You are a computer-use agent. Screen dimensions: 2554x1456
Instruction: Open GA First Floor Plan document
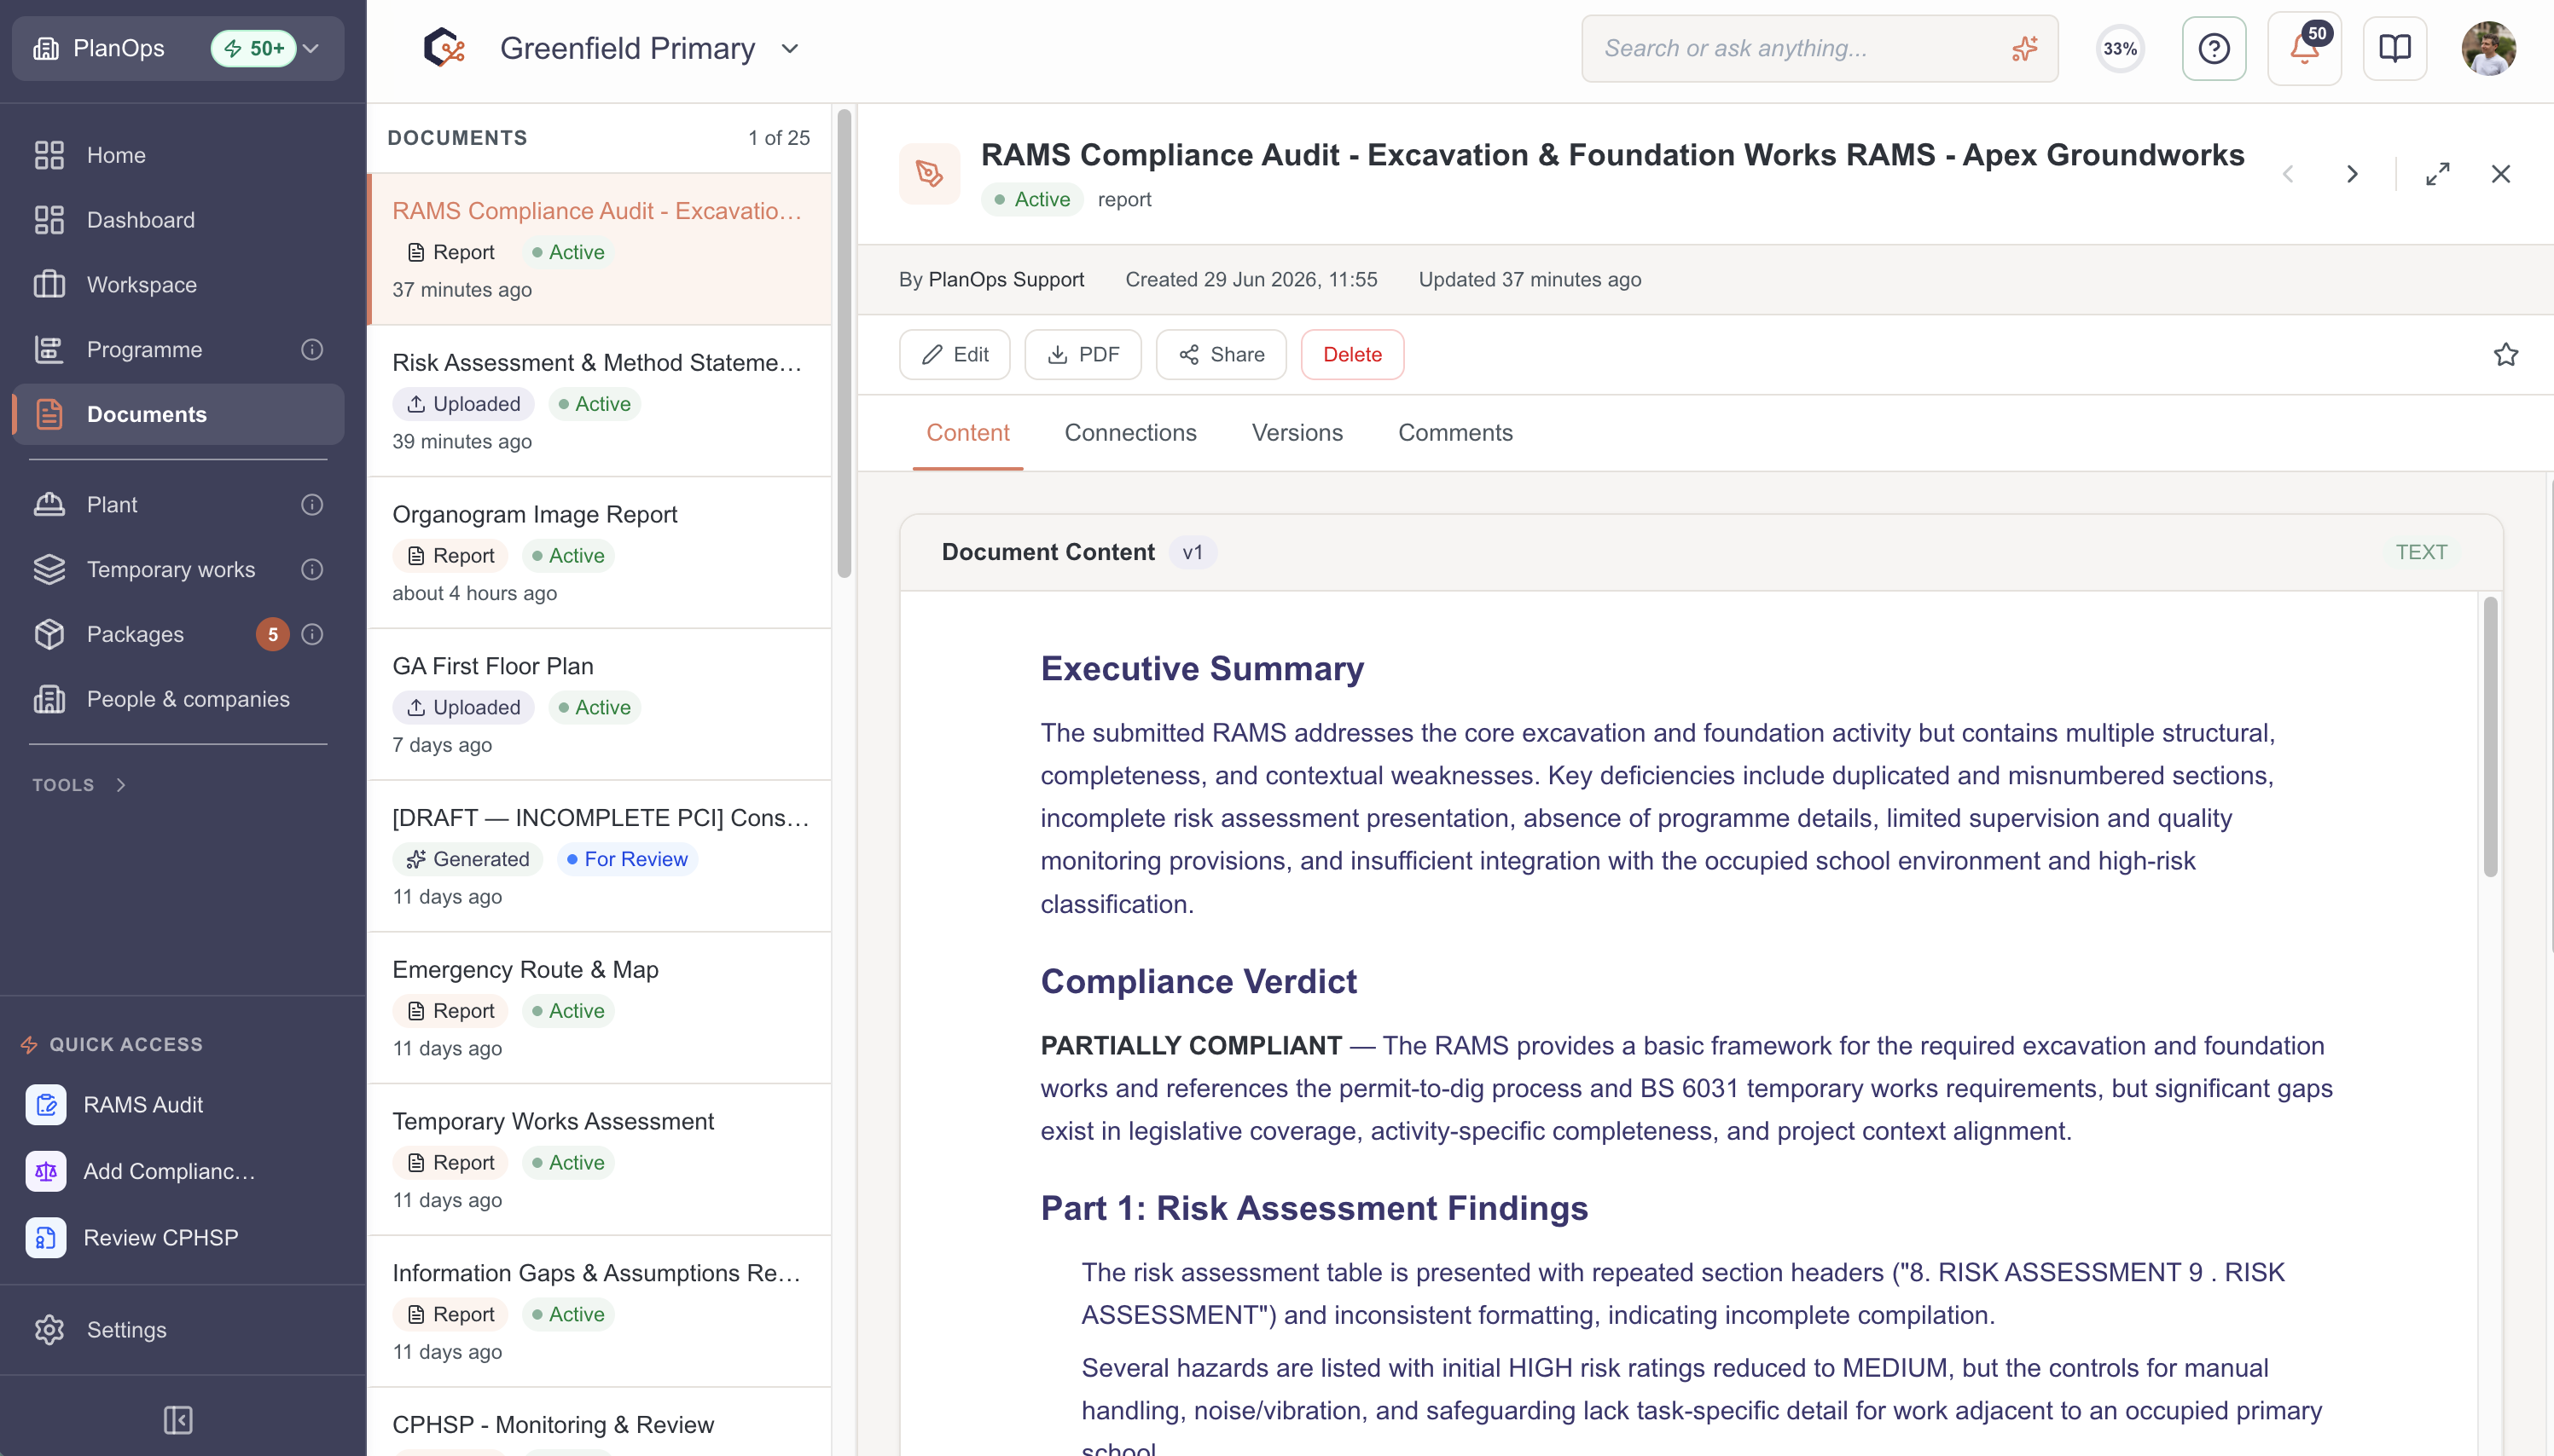[x=601, y=705]
